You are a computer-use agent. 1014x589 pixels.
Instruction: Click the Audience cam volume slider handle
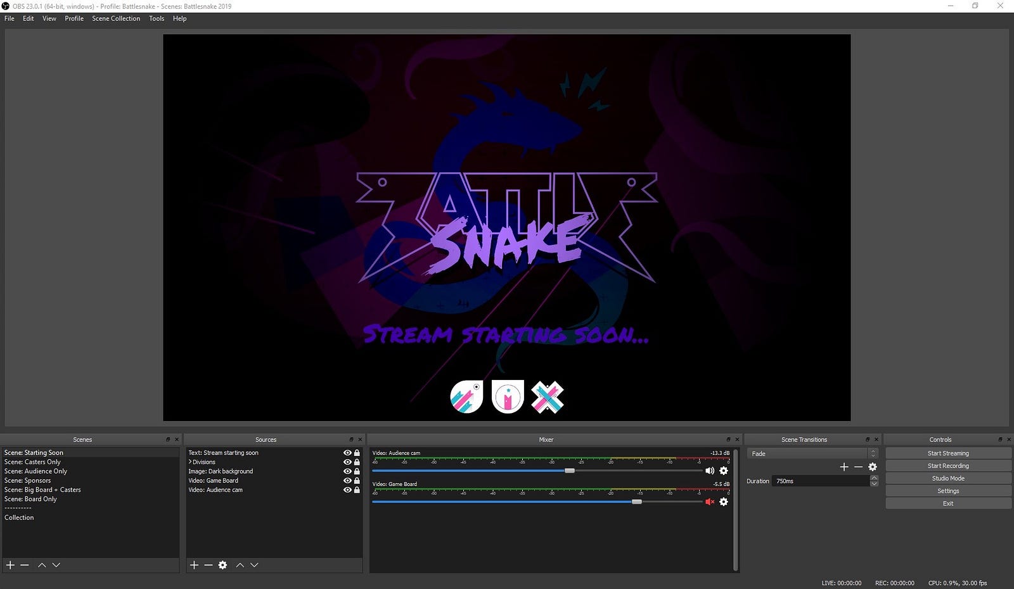(570, 471)
